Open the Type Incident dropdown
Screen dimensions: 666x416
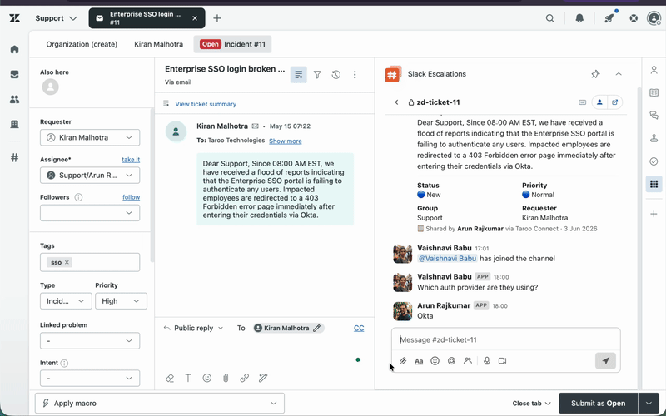click(66, 301)
